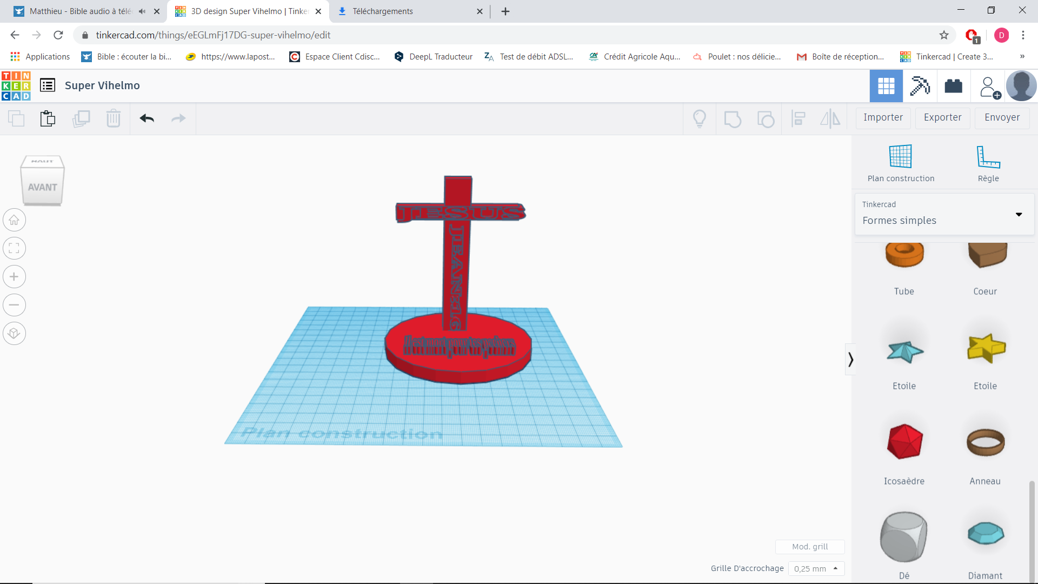Select the Ungroup tool

[766, 118]
